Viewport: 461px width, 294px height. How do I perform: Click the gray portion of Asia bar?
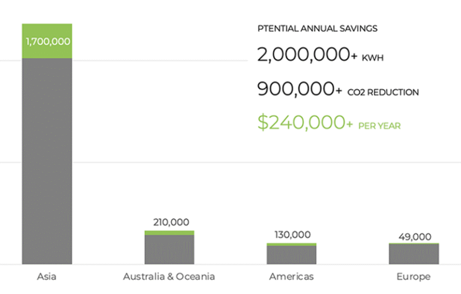47,162
